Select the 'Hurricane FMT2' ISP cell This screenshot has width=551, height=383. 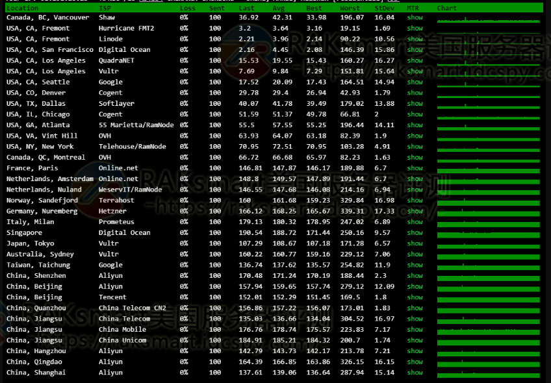point(126,28)
